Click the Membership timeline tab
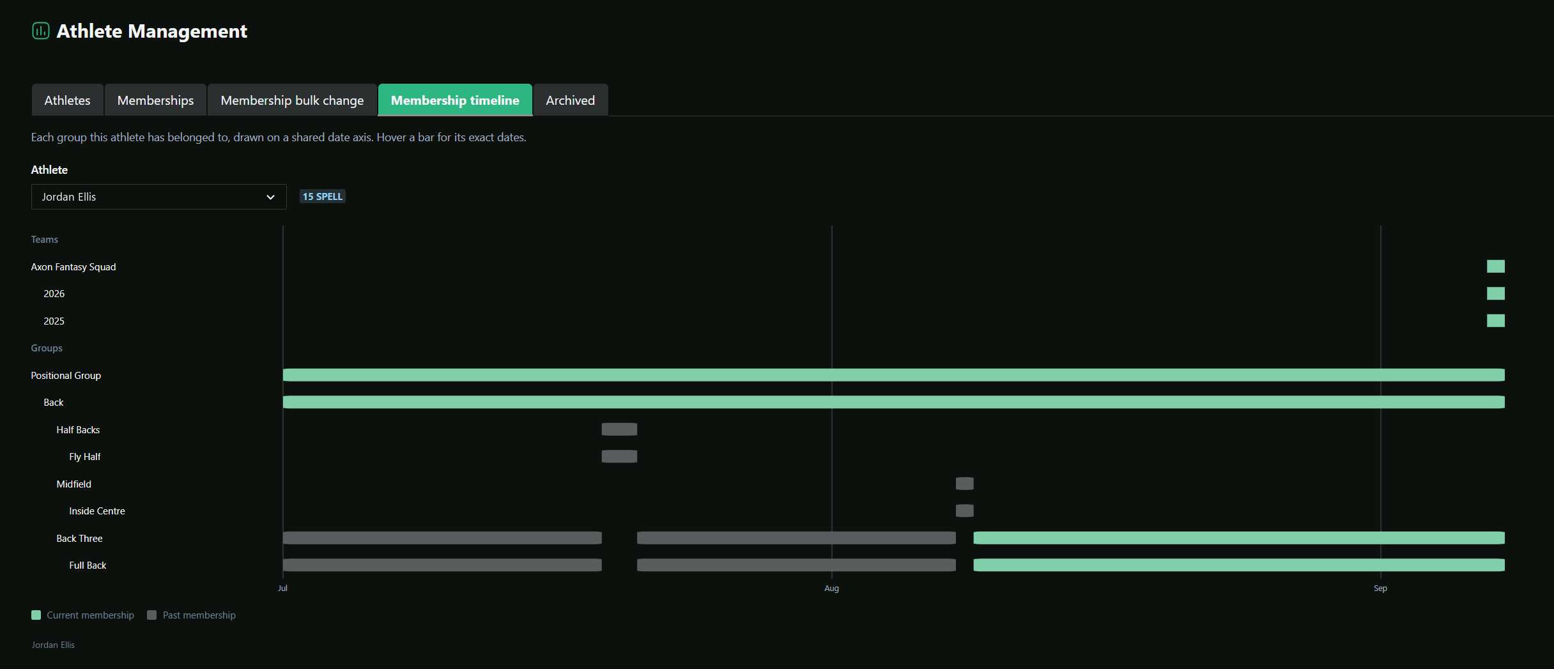Screen dimensions: 1554x669 pos(455,100)
